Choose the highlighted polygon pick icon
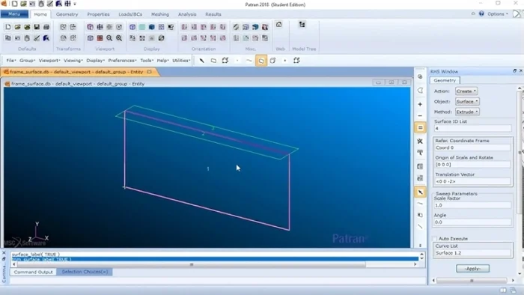The image size is (524, 295). tap(261, 61)
